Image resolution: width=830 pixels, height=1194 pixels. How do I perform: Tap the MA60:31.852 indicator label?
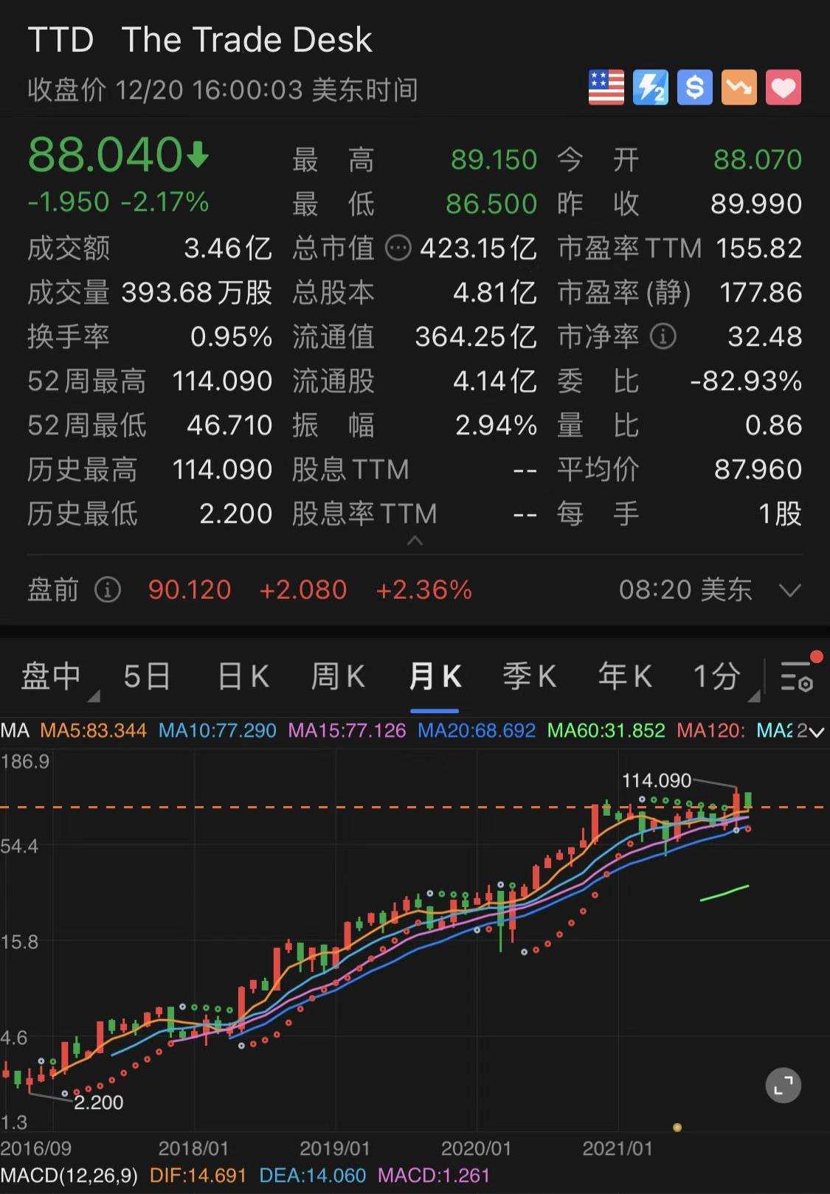tap(606, 731)
